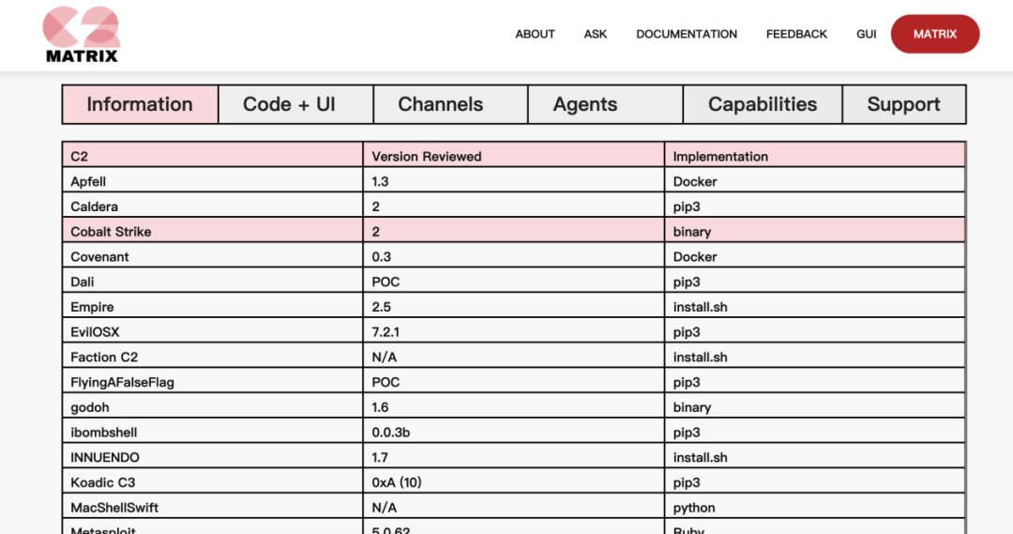Switch to the Support tab
The height and width of the screenshot is (534, 1013).
(x=904, y=104)
